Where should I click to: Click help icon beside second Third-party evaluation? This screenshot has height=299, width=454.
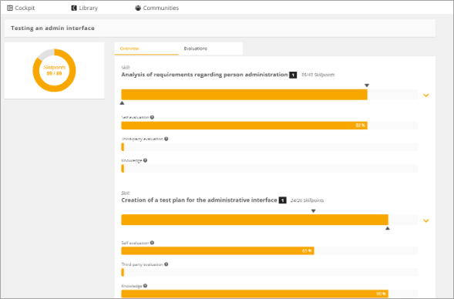click(x=166, y=264)
